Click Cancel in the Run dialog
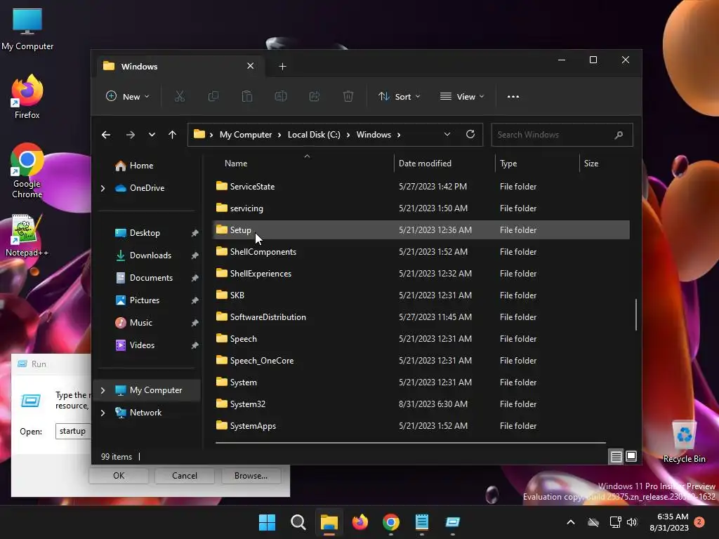The width and height of the screenshot is (719, 539). pos(185,476)
